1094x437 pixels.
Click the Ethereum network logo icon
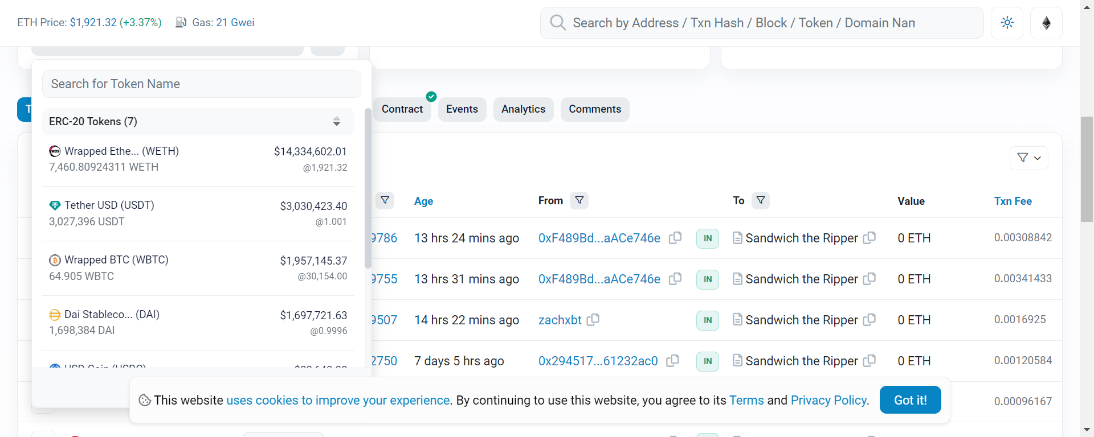click(x=1046, y=23)
